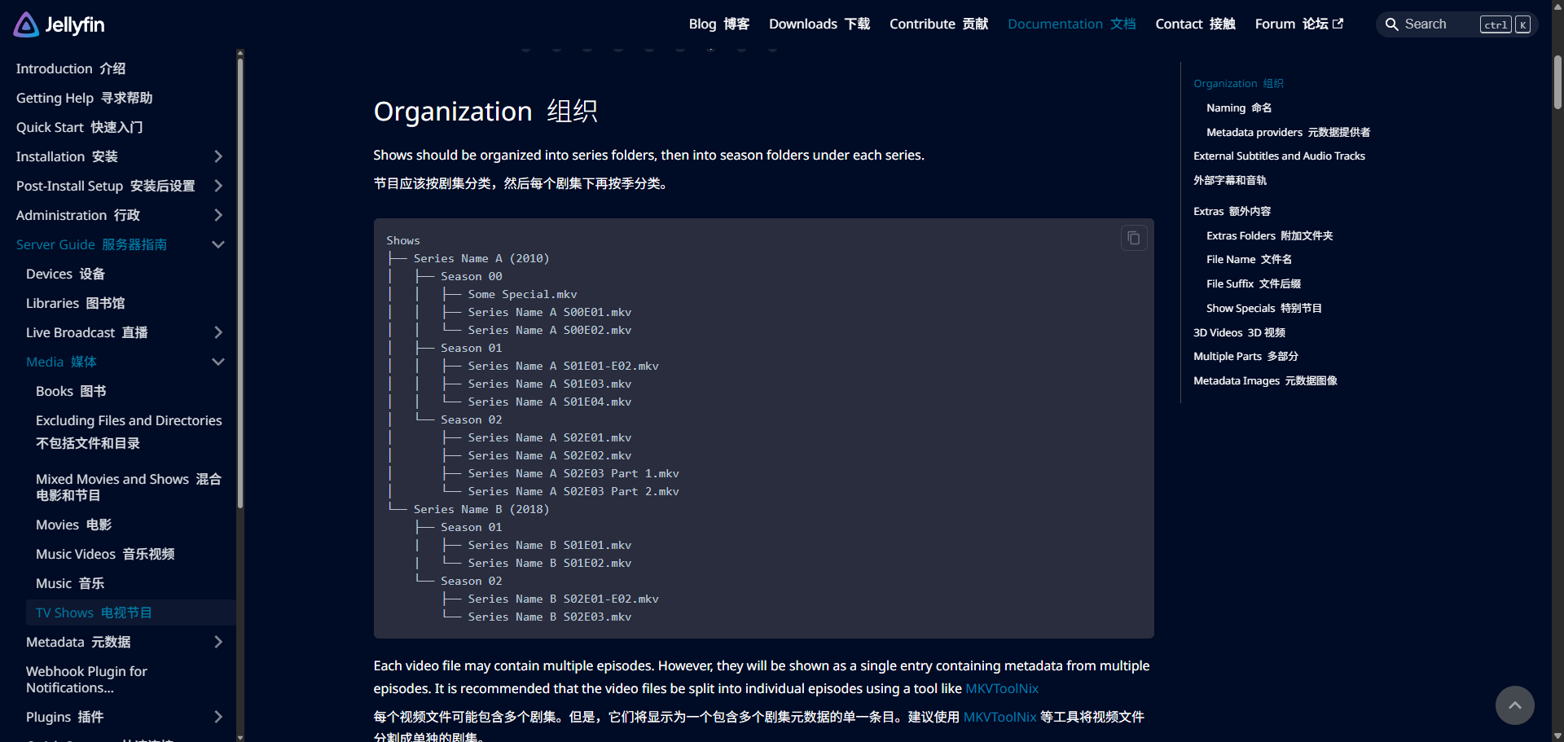Copy the folder structure code block
Viewport: 1564px width, 742px height.
pos(1133,238)
